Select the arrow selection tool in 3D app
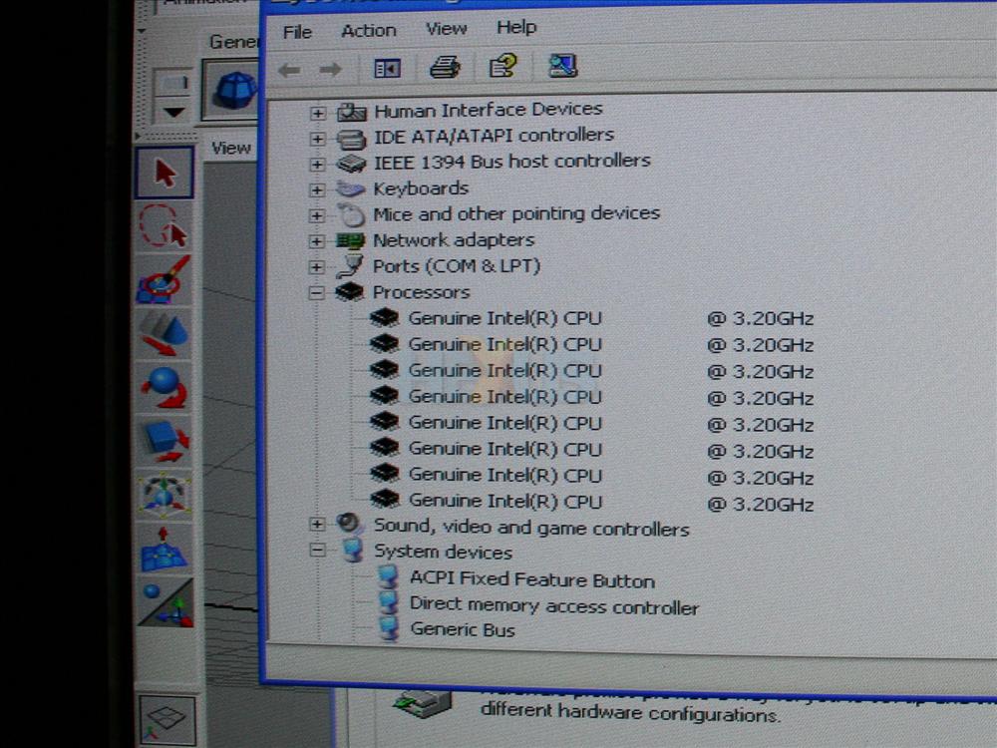997x748 pixels. [x=165, y=173]
